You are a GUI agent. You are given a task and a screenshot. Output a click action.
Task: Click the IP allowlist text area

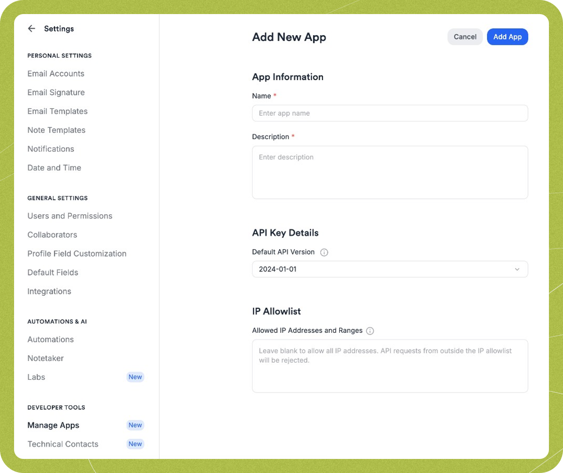(390, 366)
